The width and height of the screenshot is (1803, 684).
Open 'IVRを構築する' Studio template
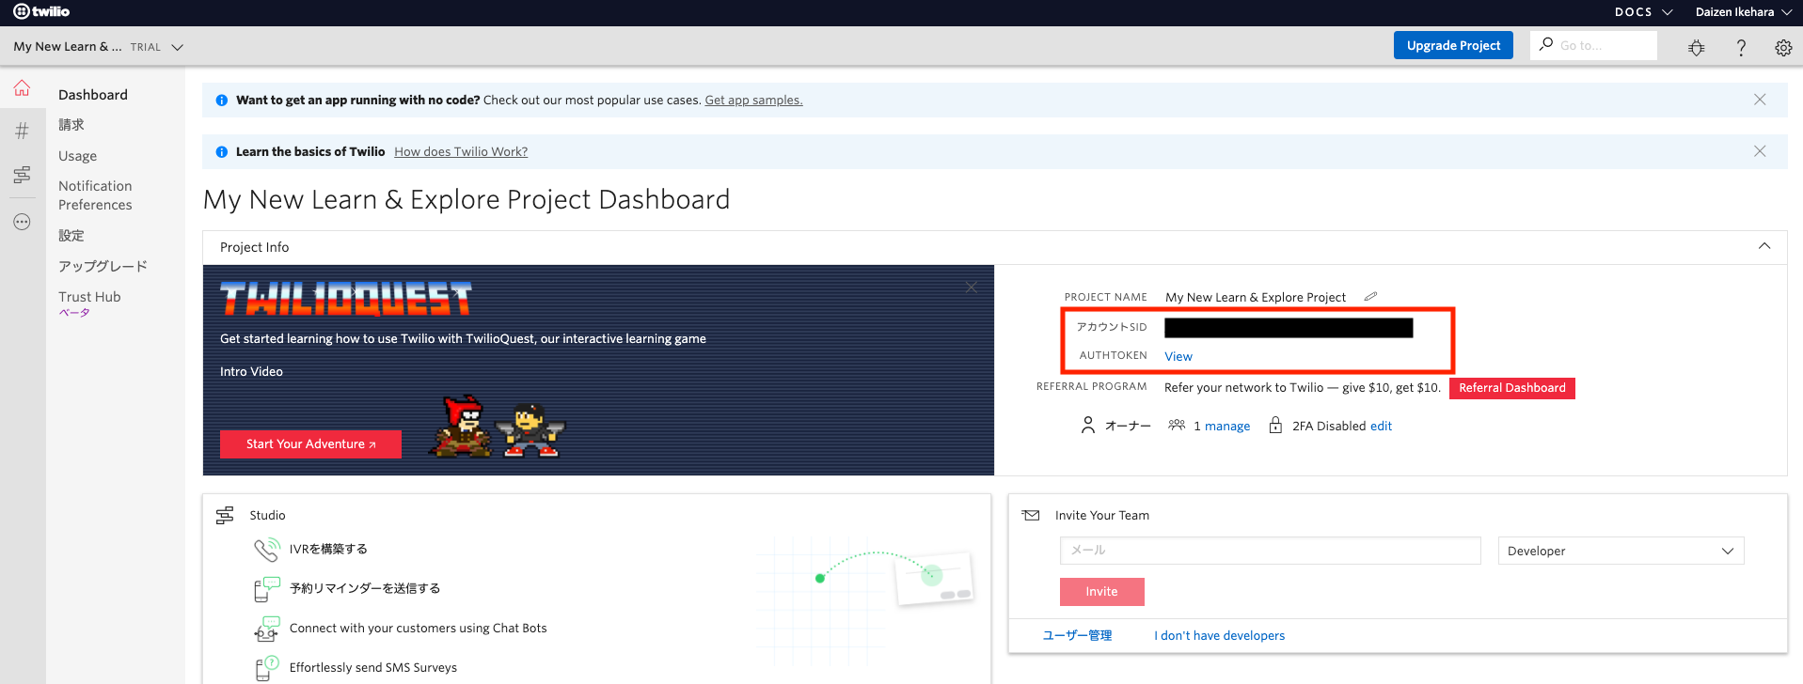point(328,550)
